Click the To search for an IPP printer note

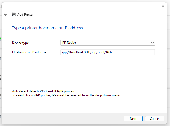coord(66,95)
